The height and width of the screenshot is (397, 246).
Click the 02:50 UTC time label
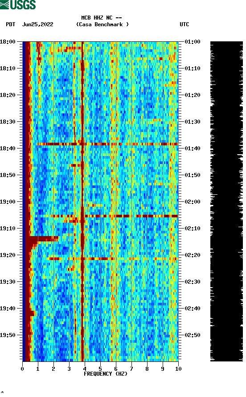tap(193, 335)
